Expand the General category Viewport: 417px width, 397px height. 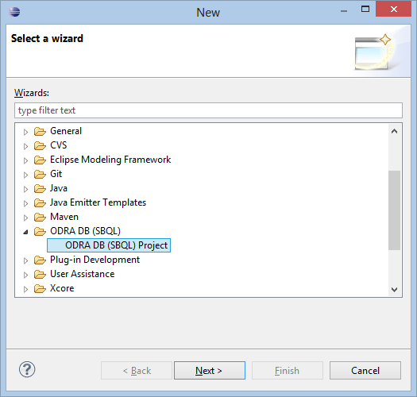pos(25,132)
